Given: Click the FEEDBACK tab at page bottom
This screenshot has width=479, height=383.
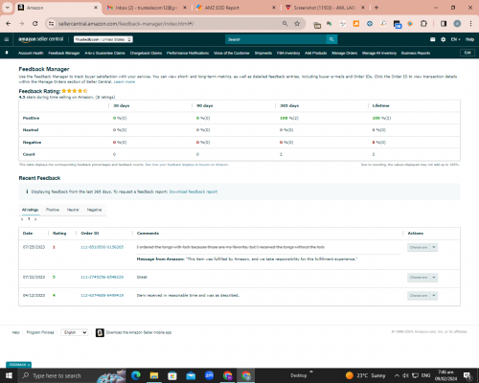Looking at the screenshot, I should pos(18,365).
